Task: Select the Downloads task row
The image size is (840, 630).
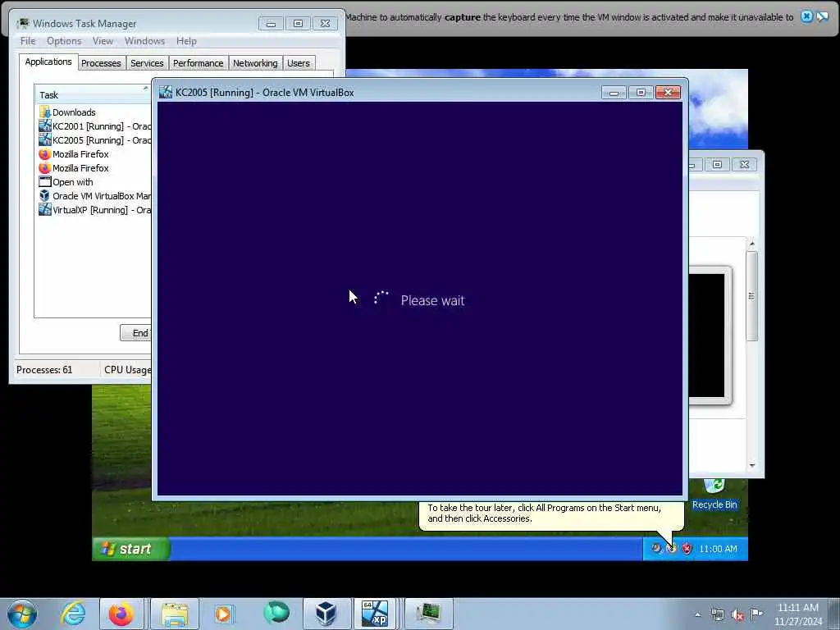Action: tap(94, 112)
